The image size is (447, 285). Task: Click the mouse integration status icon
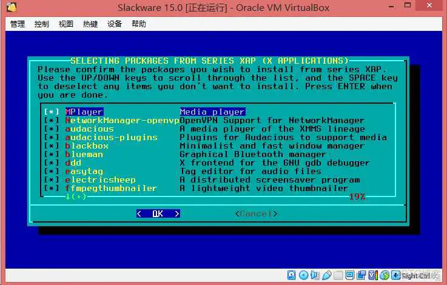[385, 275]
